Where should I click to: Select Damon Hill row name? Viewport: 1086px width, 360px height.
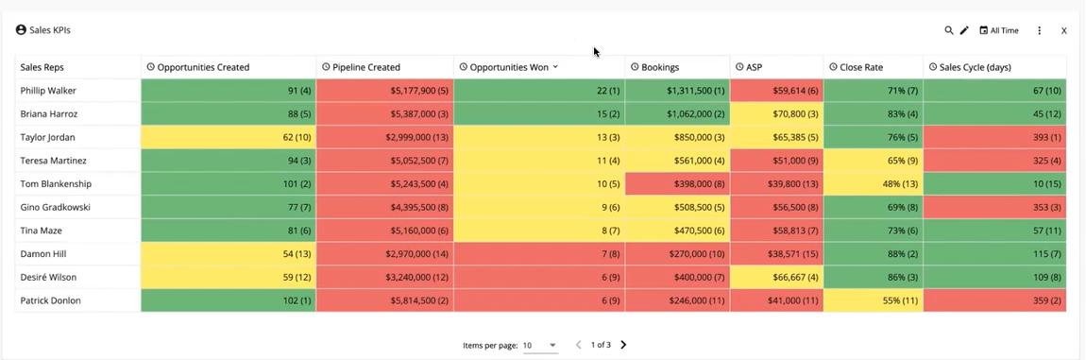pos(43,254)
